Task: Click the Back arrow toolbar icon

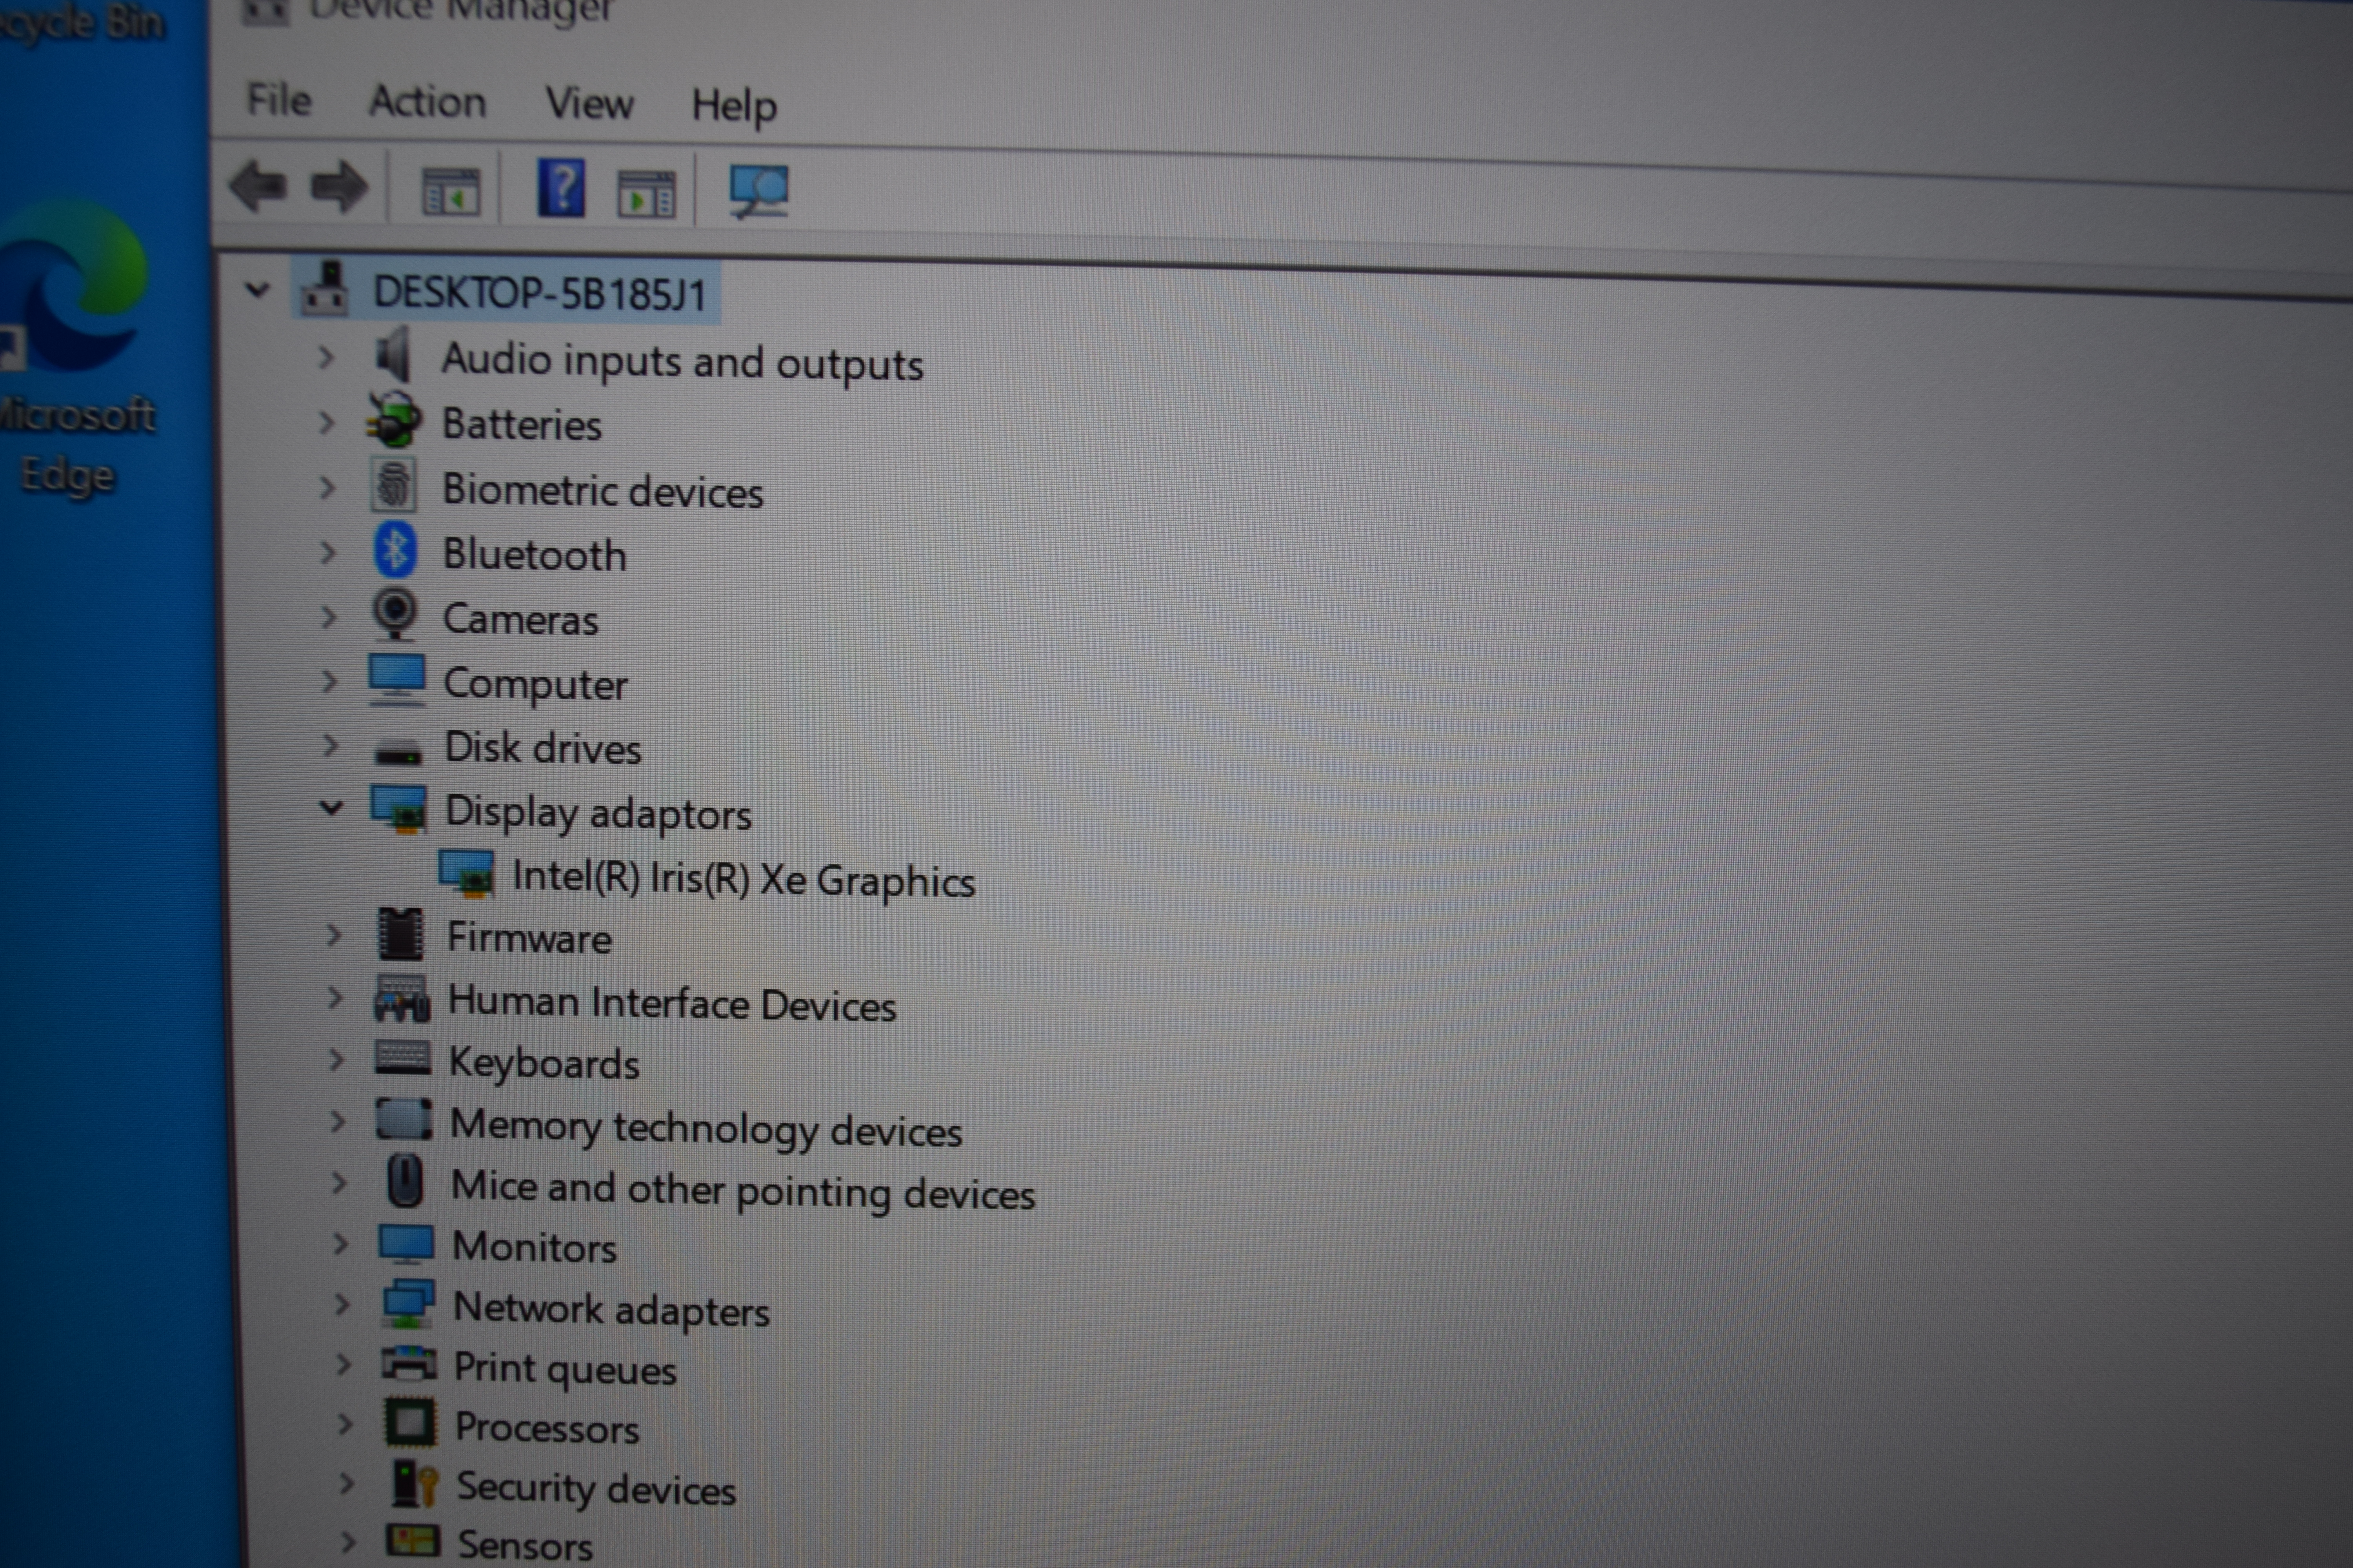Action: (258, 186)
